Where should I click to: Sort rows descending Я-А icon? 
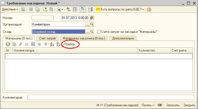click(x=58, y=44)
